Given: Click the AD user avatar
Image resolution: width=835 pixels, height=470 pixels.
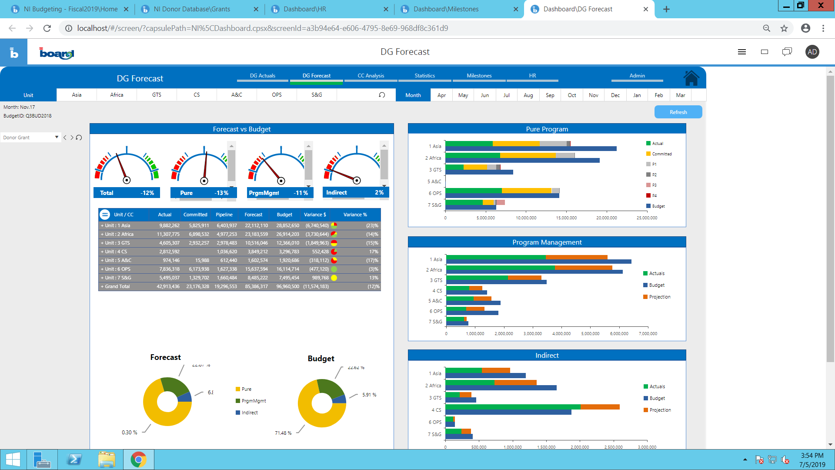Looking at the screenshot, I should (x=812, y=52).
